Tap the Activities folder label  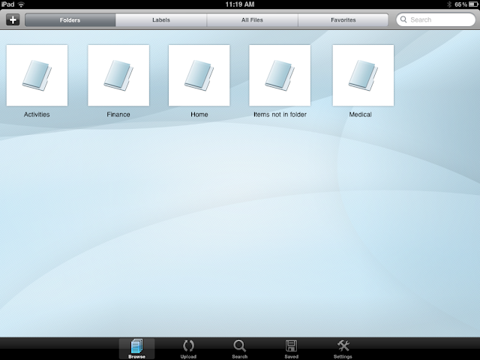pyautogui.click(x=37, y=115)
